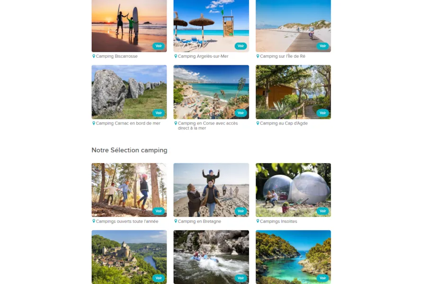Click the Voir button on the Île de Ré boardwalk photo
426x284 pixels.
click(323, 46)
